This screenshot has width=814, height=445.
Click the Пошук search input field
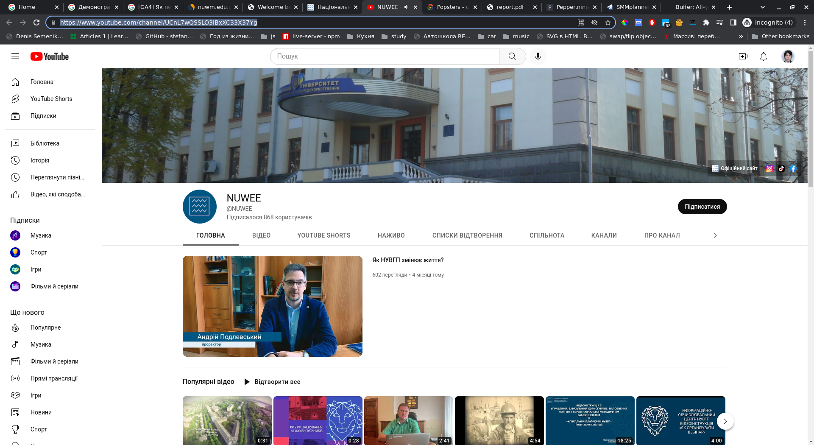pyautogui.click(x=385, y=56)
